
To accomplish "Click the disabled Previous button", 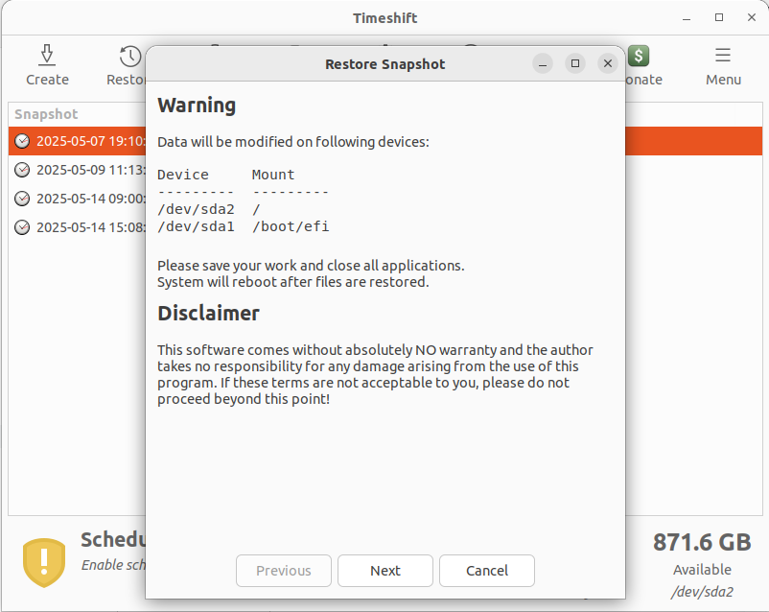I will 284,571.
